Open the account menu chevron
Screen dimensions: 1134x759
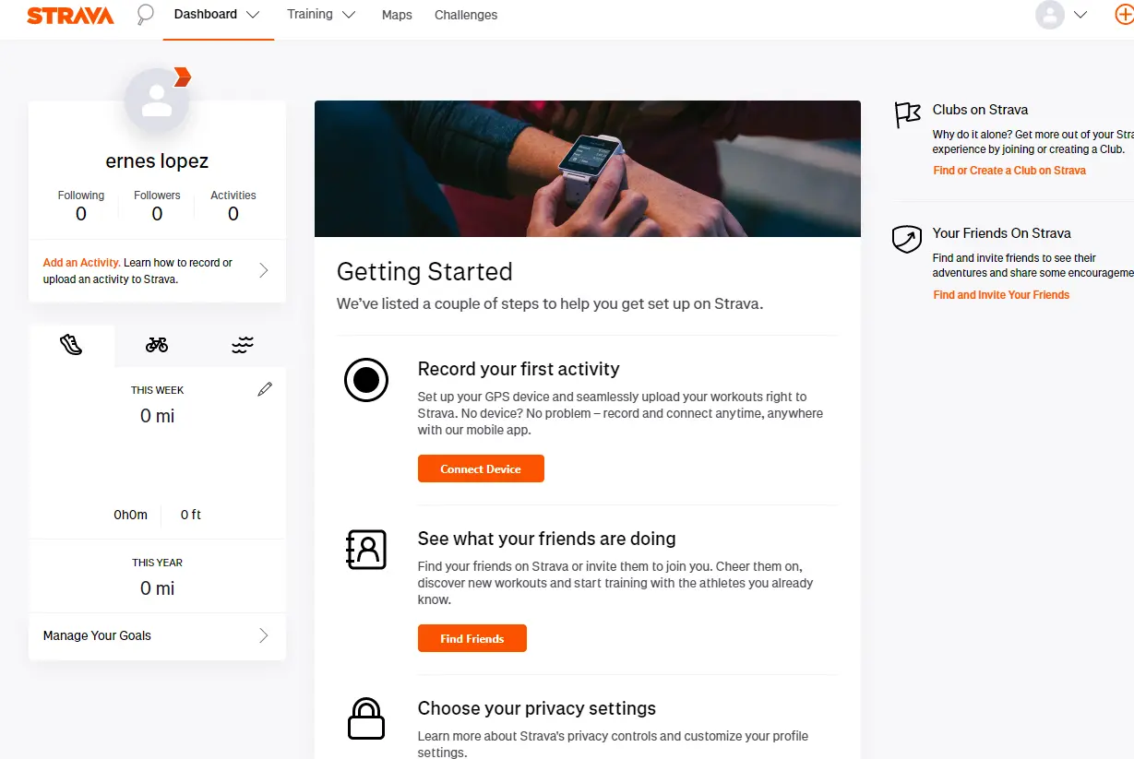(x=1080, y=15)
